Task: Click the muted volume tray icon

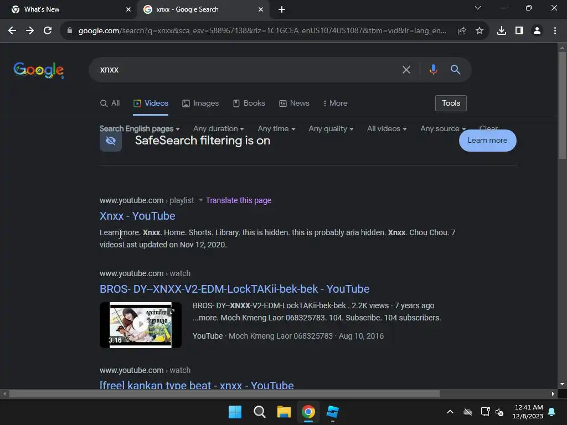Action: 499,412
